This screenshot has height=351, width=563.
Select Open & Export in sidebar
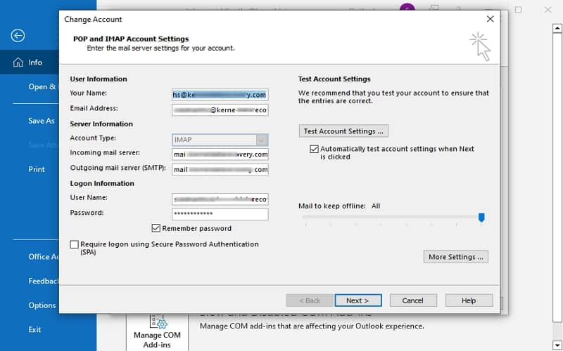point(43,86)
